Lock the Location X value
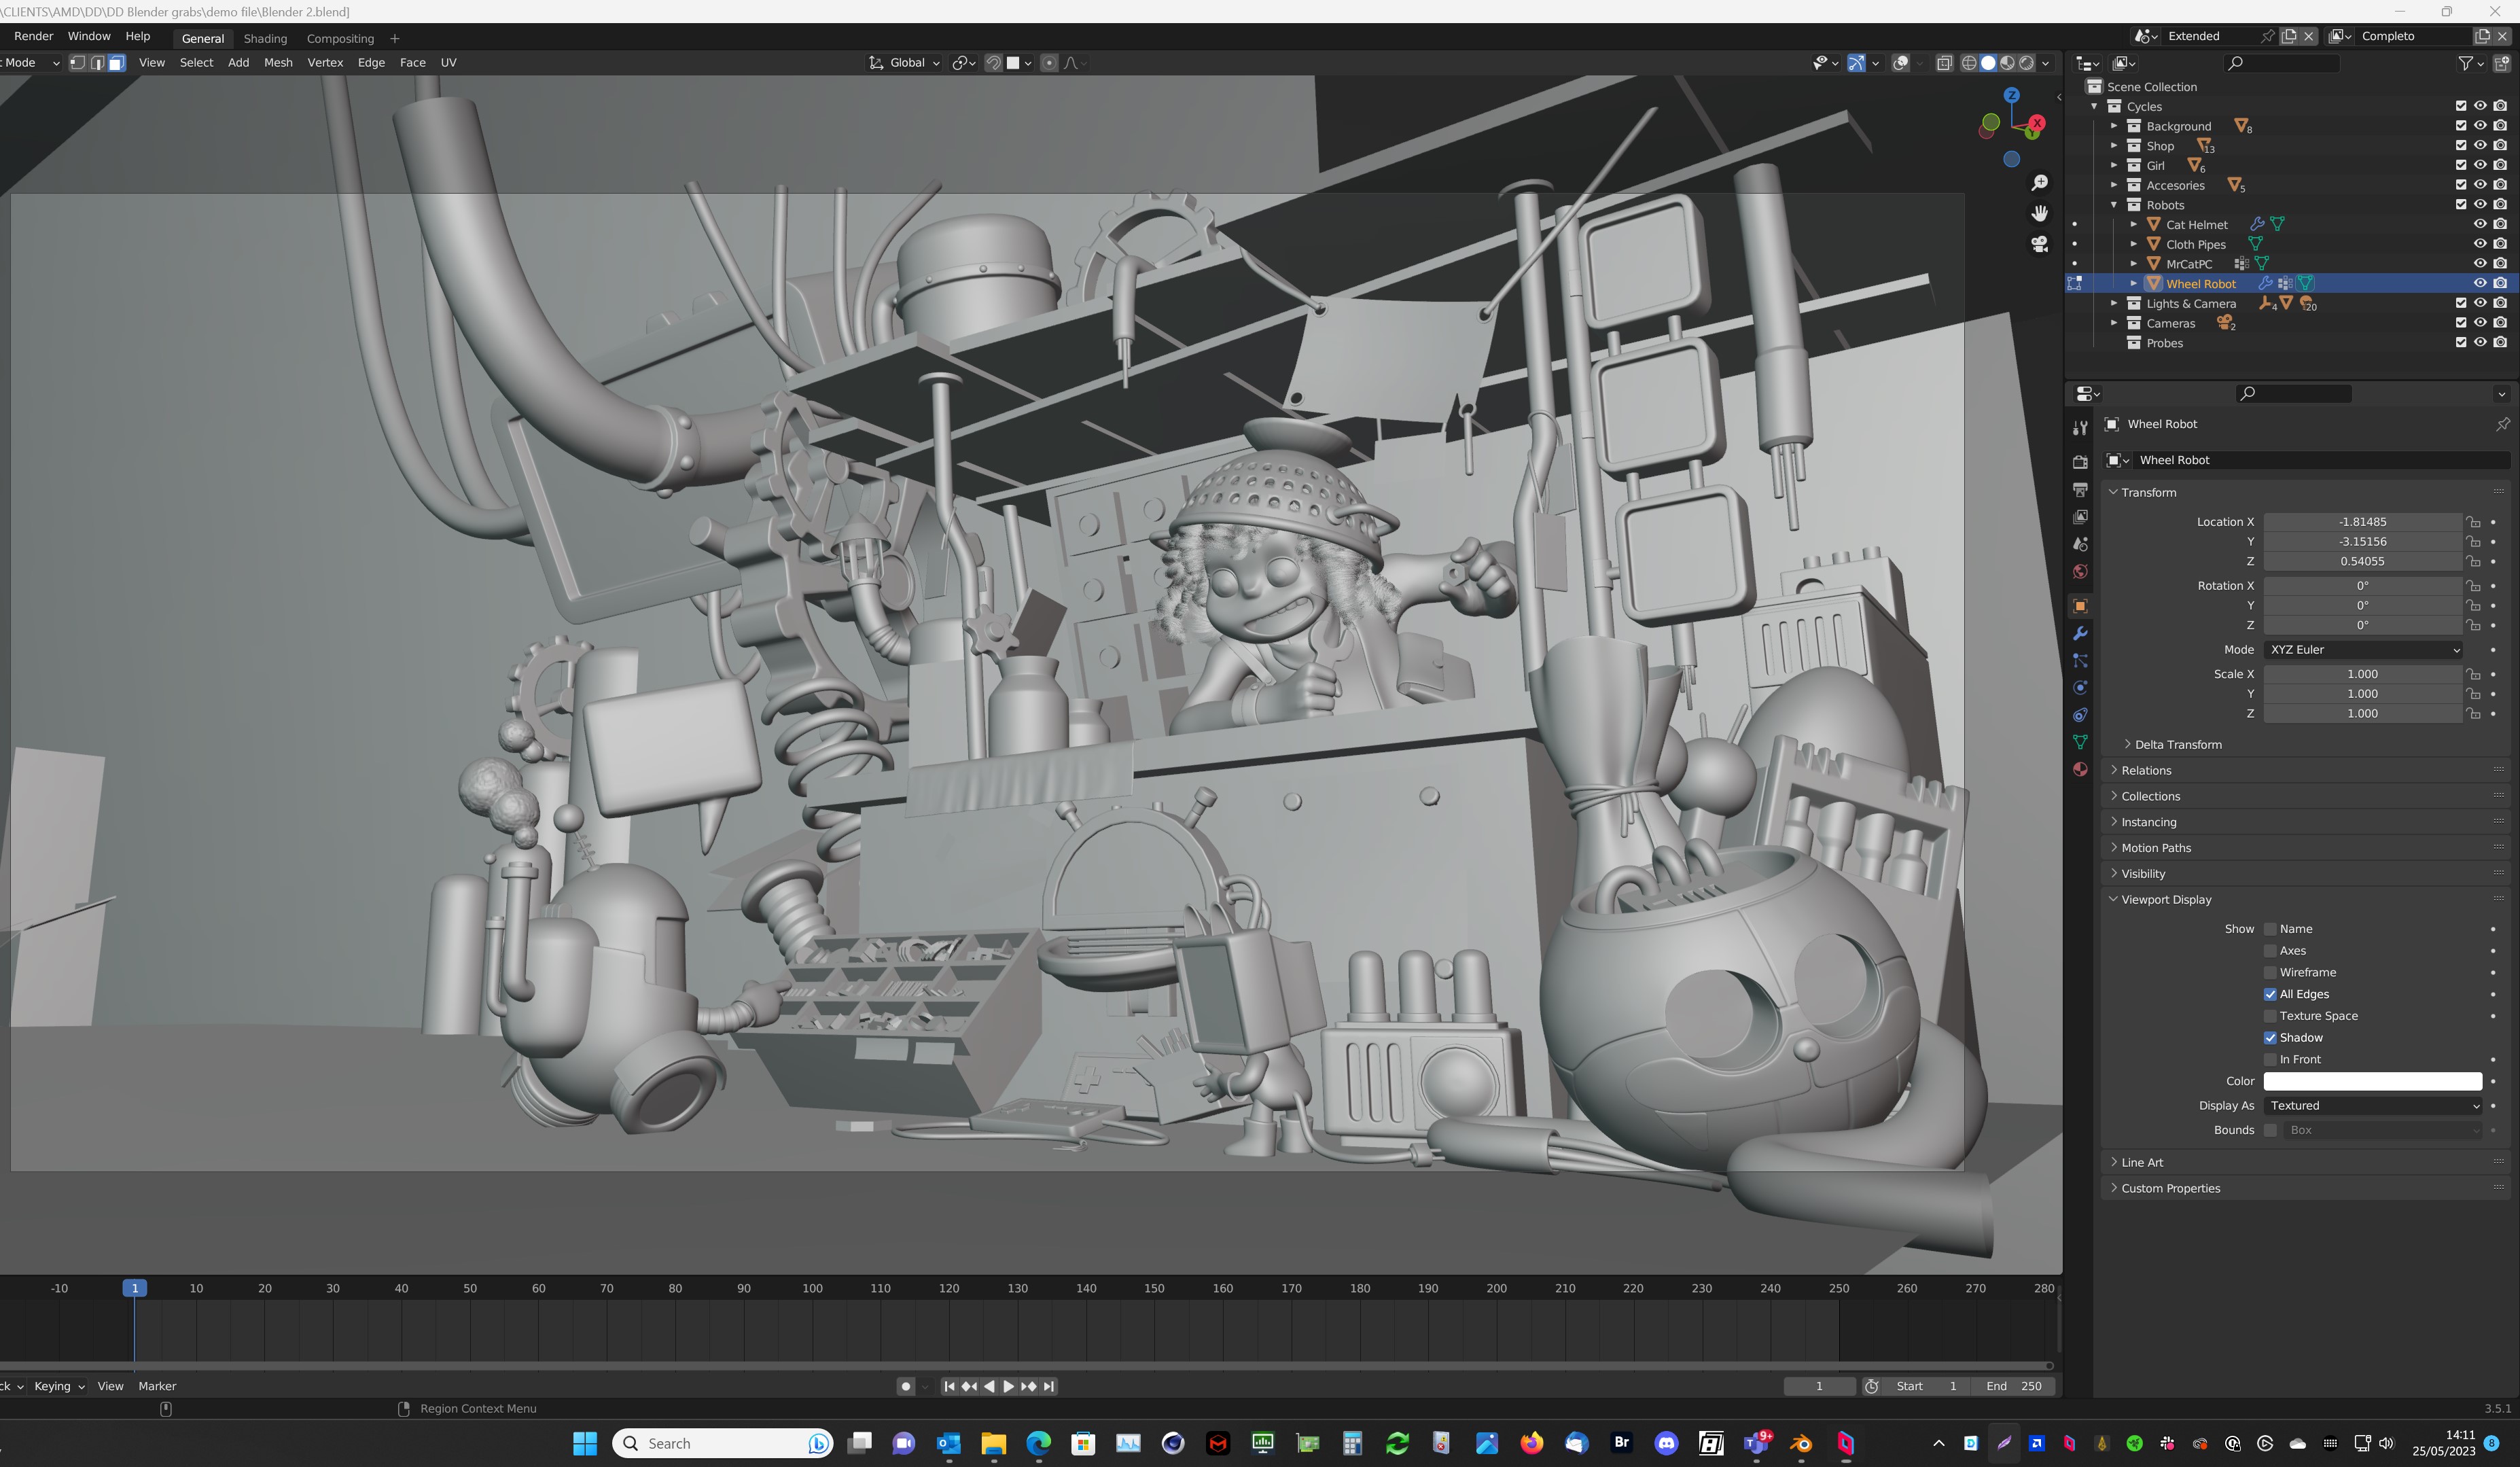Screen dimensions: 2520x1467 (2473, 522)
